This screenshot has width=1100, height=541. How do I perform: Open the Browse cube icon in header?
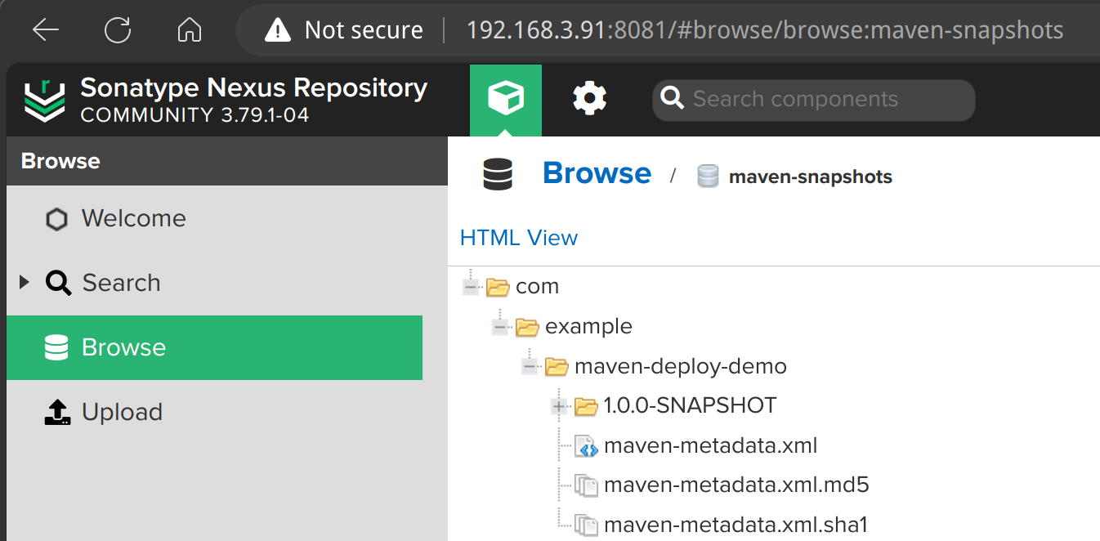tap(506, 100)
